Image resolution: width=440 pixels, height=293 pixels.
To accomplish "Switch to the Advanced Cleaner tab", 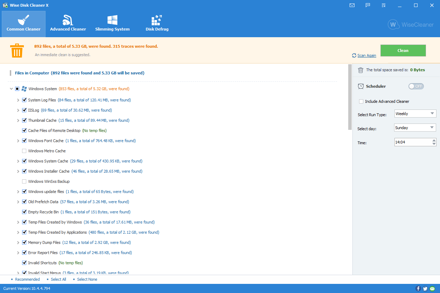I will 68,24.
